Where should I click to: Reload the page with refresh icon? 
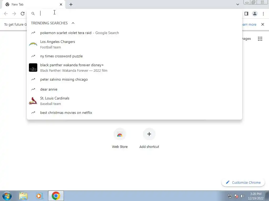click(23, 14)
